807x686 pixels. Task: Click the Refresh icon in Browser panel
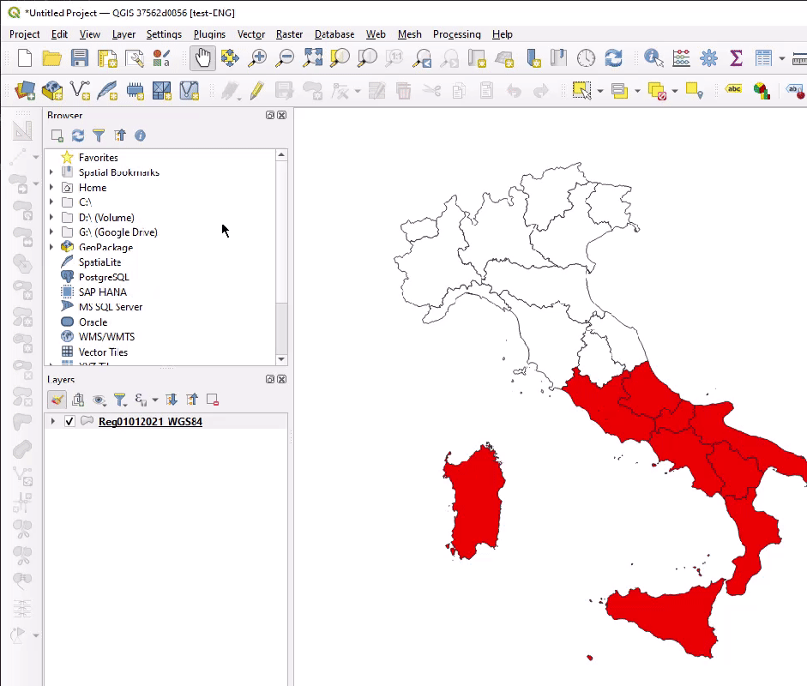pos(78,135)
